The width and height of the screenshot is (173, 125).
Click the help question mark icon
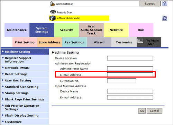pyautogui.click(x=165, y=3)
